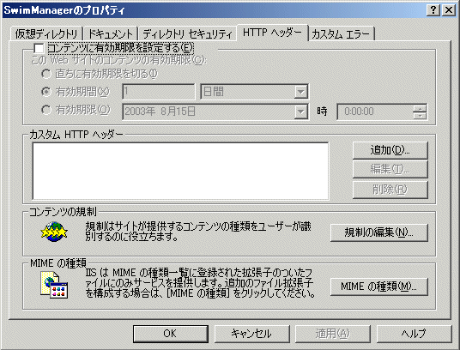Increase time with the spinner up arrow
Viewport: 460px width, 350px height.
(x=420, y=108)
